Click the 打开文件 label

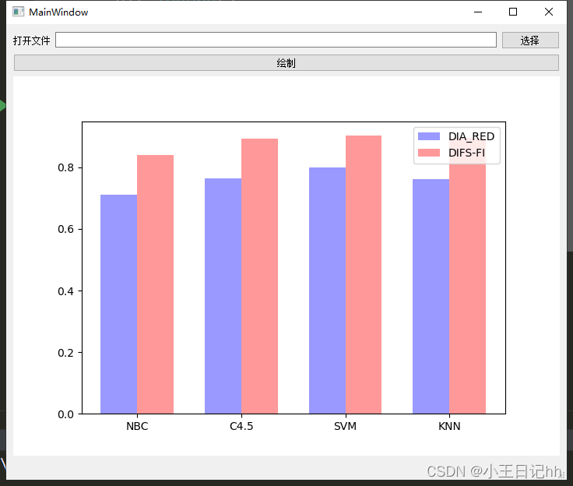[x=31, y=40]
